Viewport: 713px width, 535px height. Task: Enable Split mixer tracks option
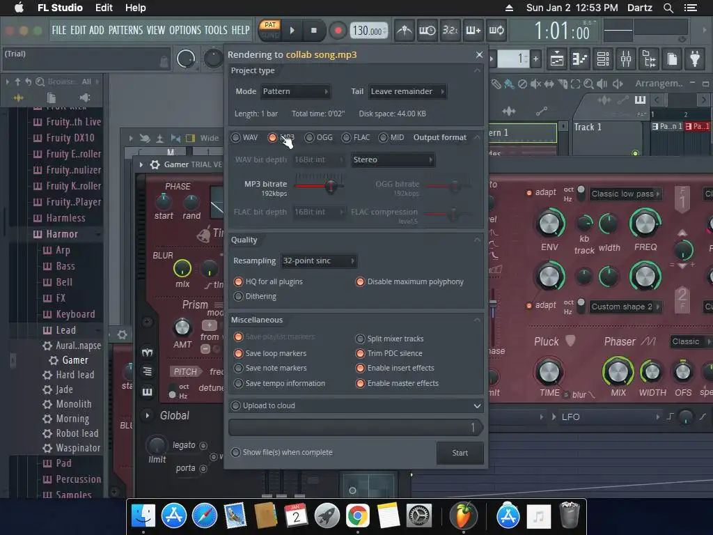[x=360, y=339]
